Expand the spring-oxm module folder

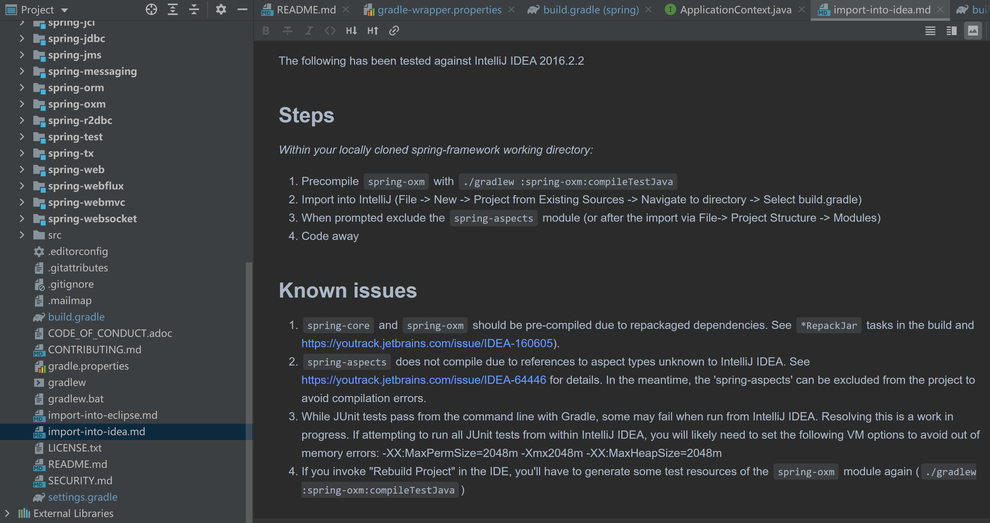point(22,104)
